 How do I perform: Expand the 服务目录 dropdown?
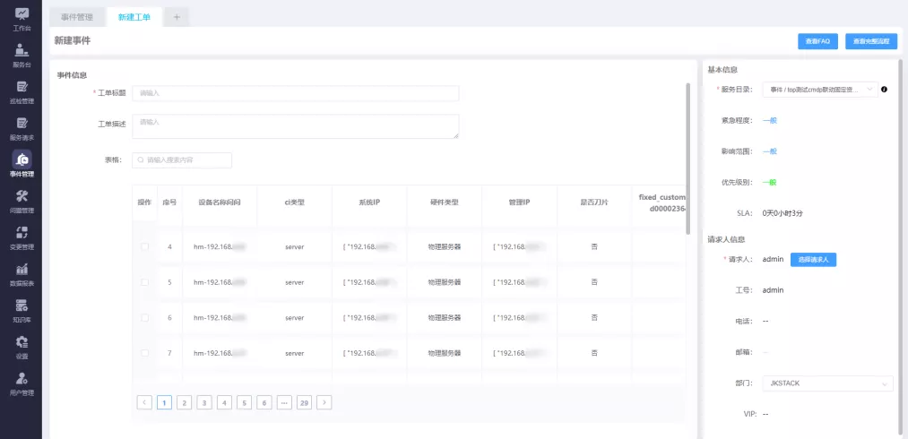click(820, 90)
